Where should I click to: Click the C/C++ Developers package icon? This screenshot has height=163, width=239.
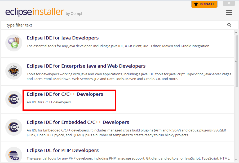click(x=14, y=99)
